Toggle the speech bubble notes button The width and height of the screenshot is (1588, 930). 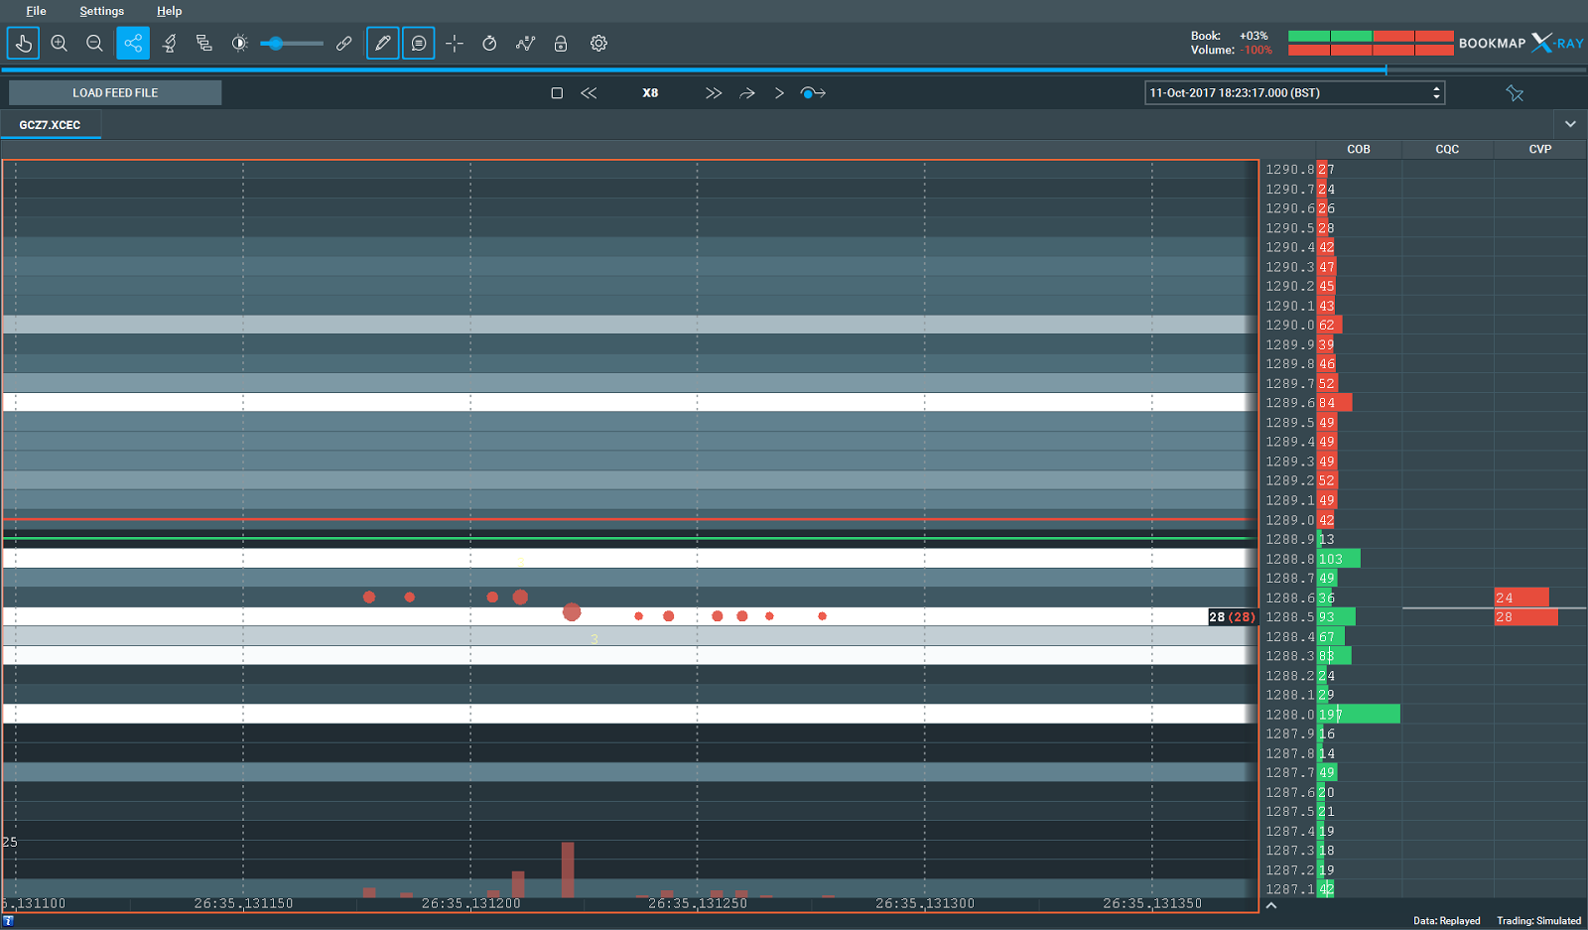coord(419,44)
